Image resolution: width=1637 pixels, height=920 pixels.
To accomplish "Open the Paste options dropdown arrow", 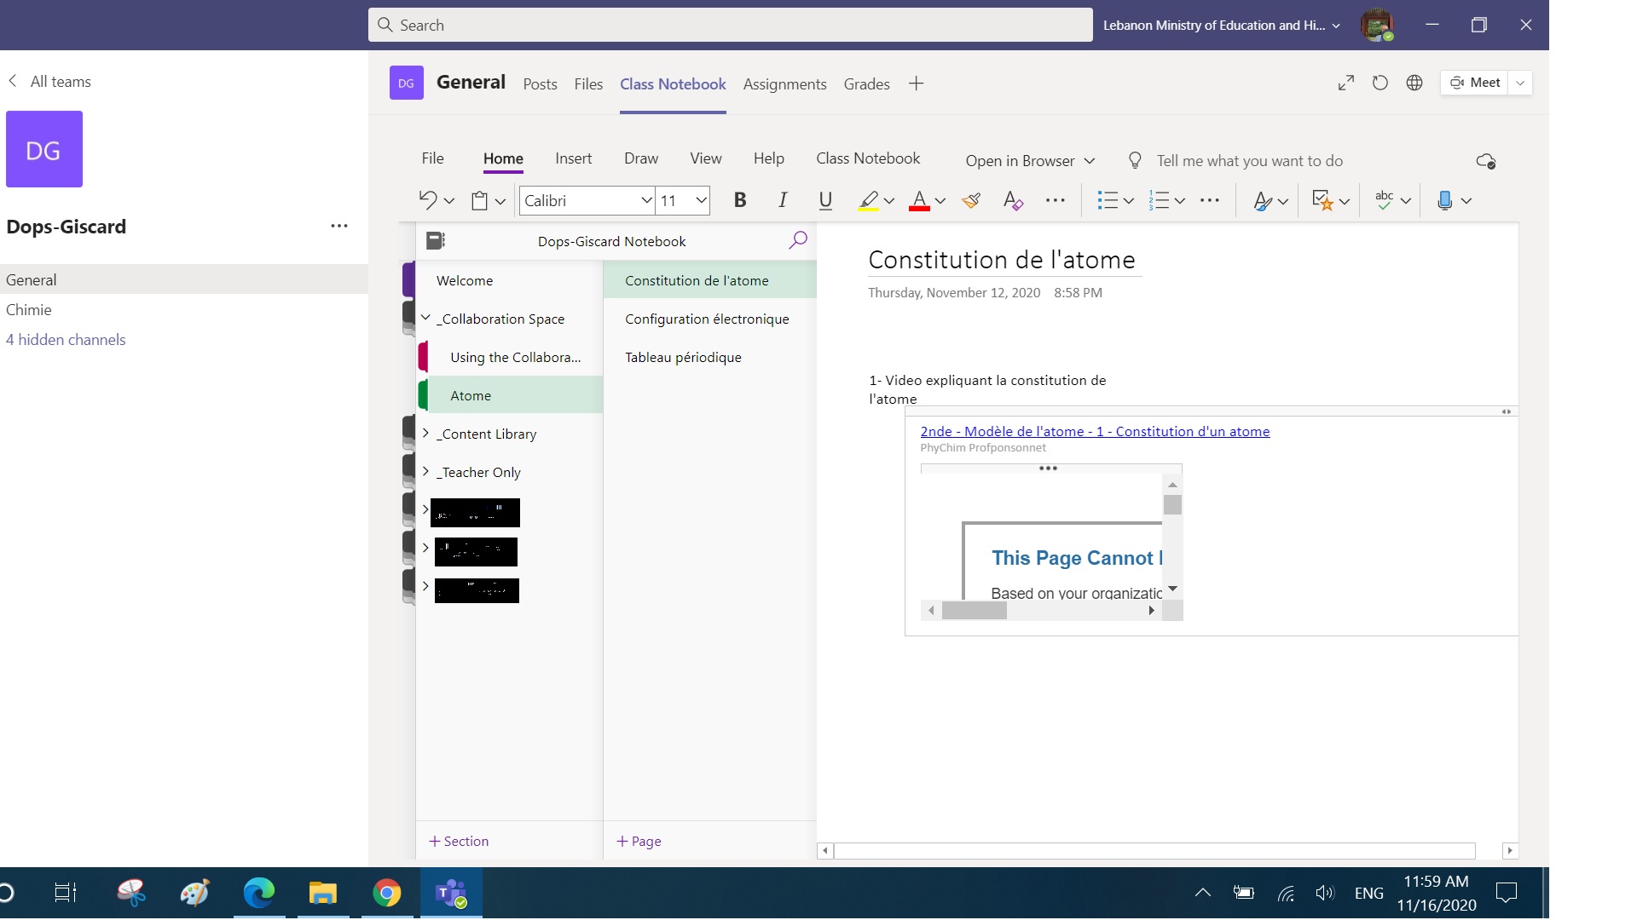I will (x=500, y=201).
